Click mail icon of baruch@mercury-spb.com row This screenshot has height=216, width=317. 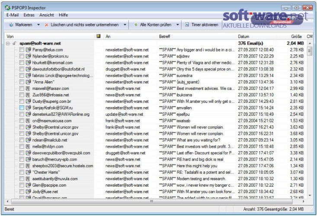[28, 159]
